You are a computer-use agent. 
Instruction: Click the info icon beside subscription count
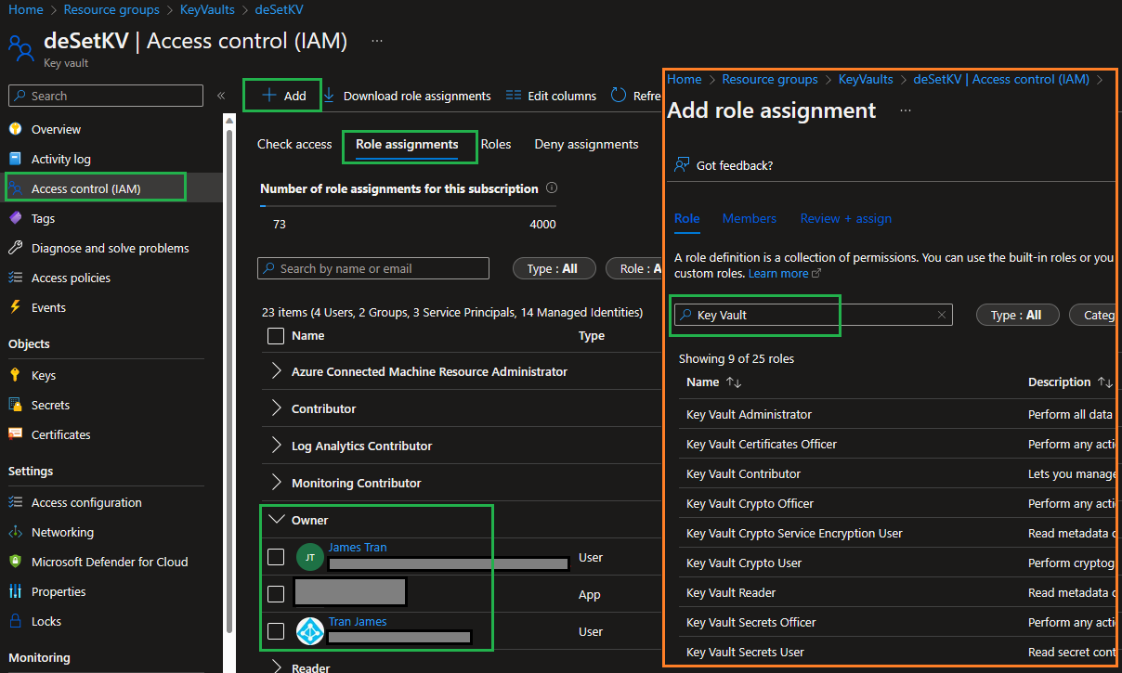552,188
